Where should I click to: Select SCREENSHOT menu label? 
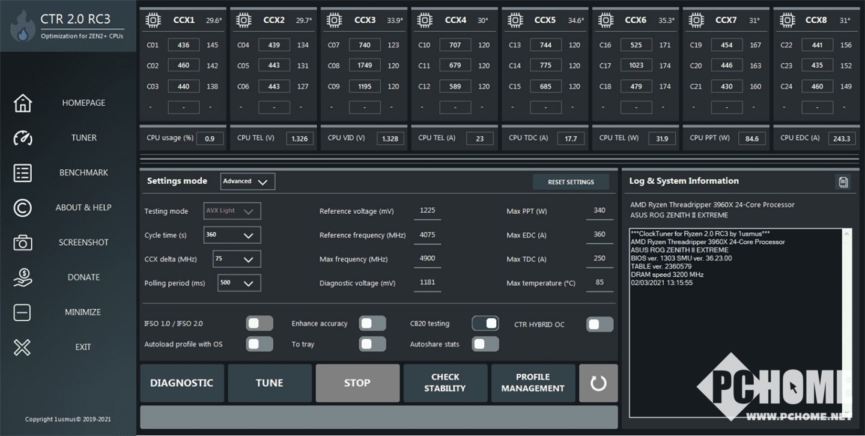point(83,242)
